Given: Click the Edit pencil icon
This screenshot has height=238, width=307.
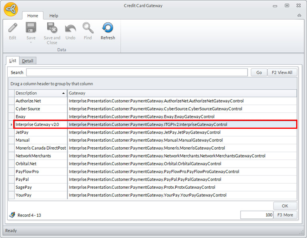Looking at the screenshot, I should click(x=12, y=28).
